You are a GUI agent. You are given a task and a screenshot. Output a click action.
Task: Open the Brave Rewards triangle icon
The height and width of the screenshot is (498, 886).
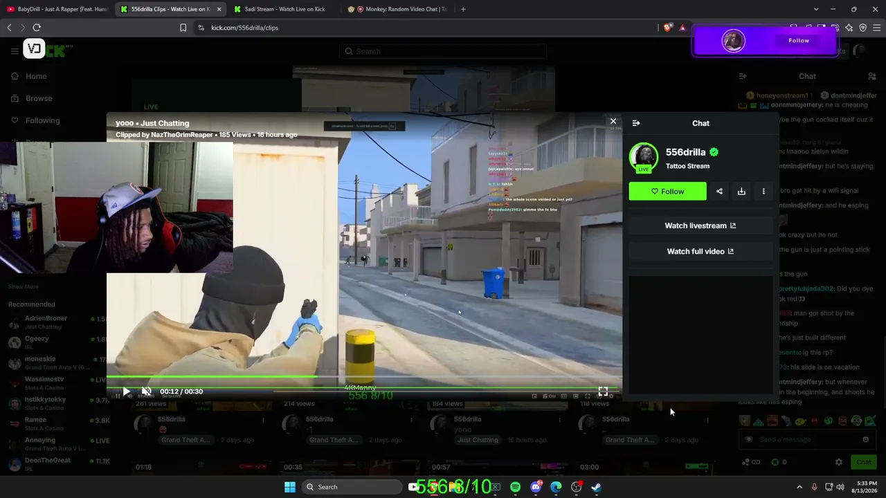click(x=682, y=28)
